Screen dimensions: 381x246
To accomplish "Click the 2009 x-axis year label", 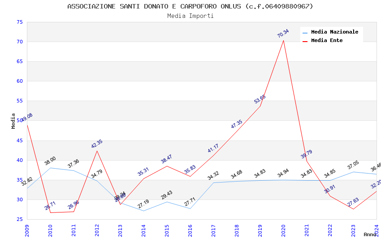I will coord(27,230).
